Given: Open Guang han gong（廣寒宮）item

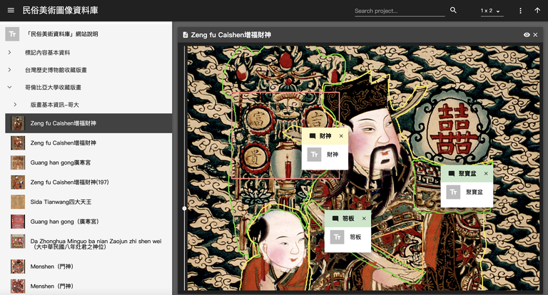Looking at the screenshot, I should [88, 222].
